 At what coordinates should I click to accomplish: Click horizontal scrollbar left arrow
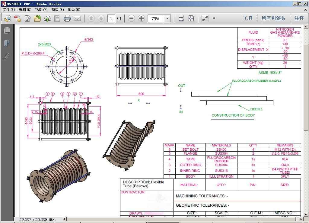64,219
